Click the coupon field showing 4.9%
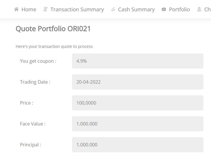 pos(138,61)
